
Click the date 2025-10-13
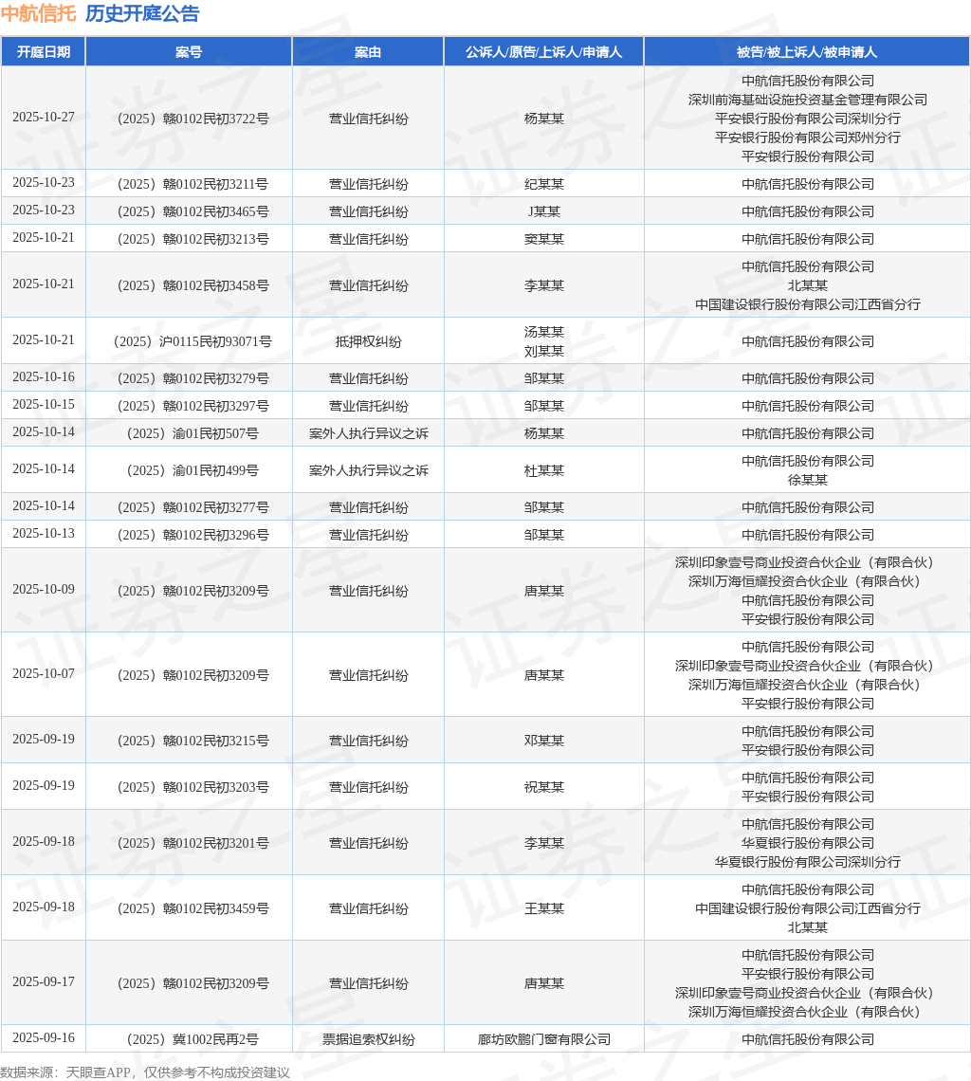44,534
